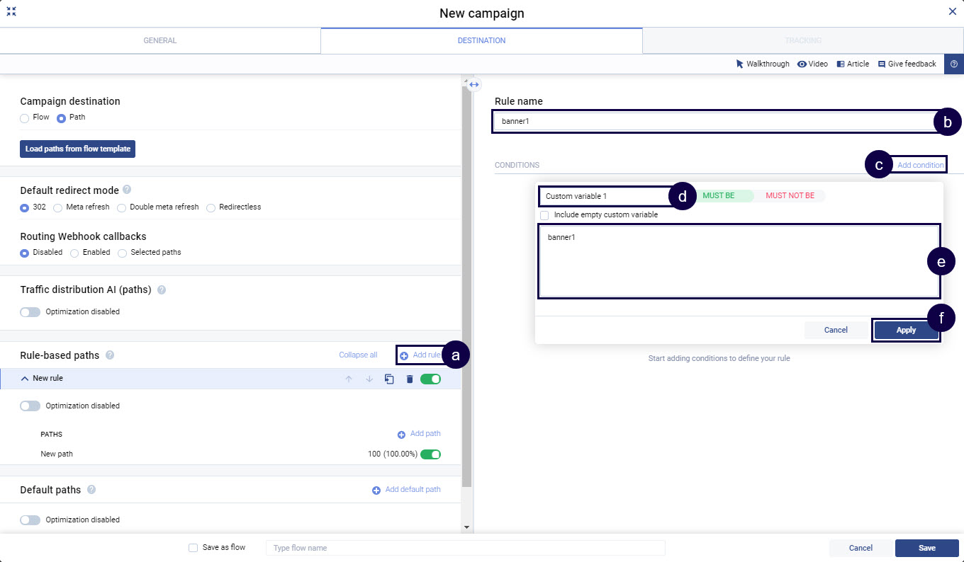964x562 pixels.
Task: Collapse the New rule section chevron
Action: point(25,379)
